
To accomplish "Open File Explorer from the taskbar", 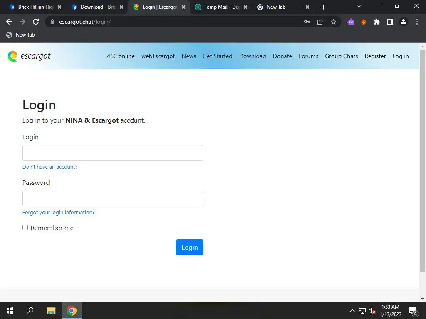I will [51, 311].
